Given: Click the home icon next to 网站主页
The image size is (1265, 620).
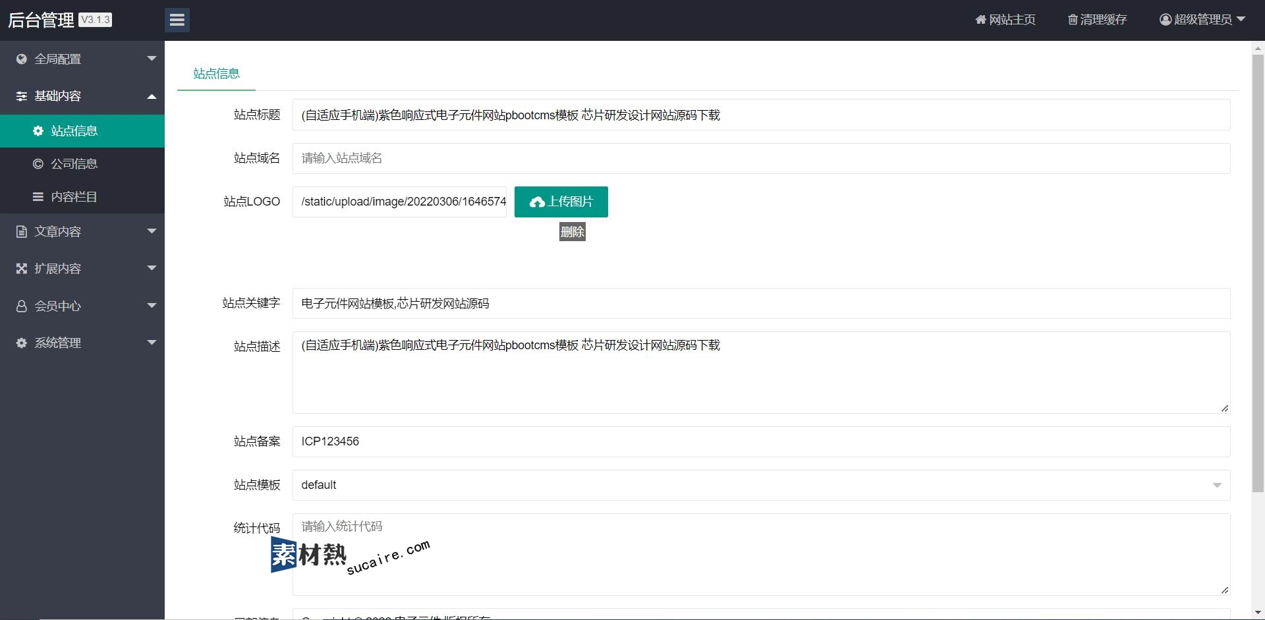Looking at the screenshot, I should point(981,20).
